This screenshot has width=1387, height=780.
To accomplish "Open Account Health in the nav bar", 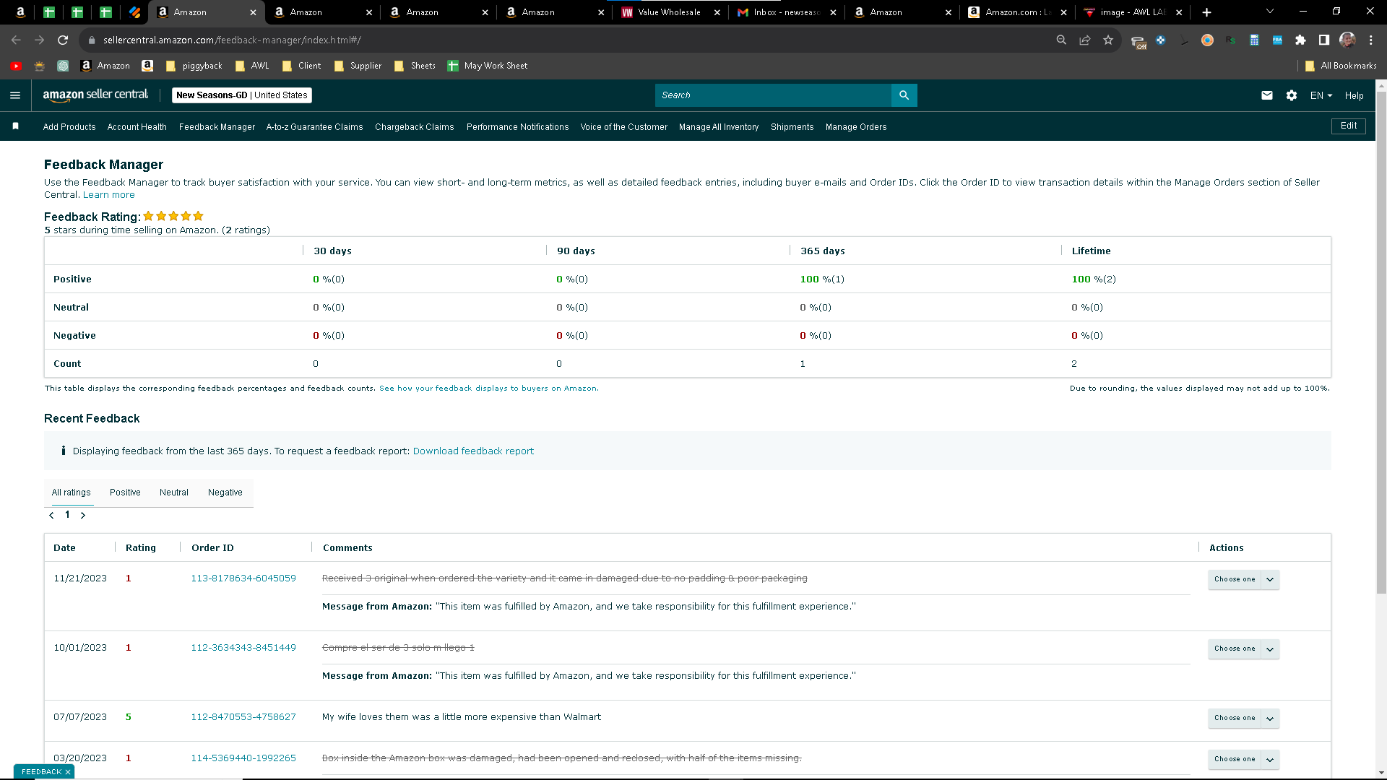I will pos(137,127).
